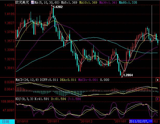160x124 pixels.
Task: Click the 1.4105 price axis label
Action: click(x=9, y=14)
